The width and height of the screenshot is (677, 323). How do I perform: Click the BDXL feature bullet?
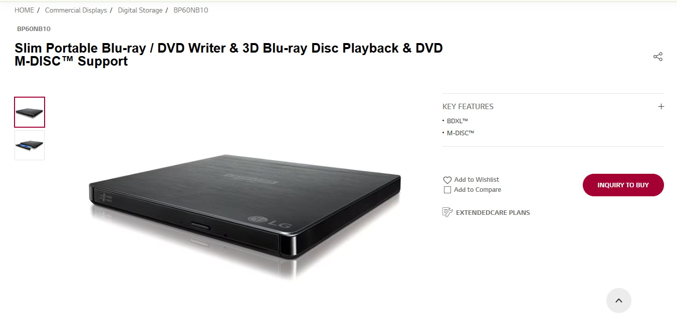point(457,121)
